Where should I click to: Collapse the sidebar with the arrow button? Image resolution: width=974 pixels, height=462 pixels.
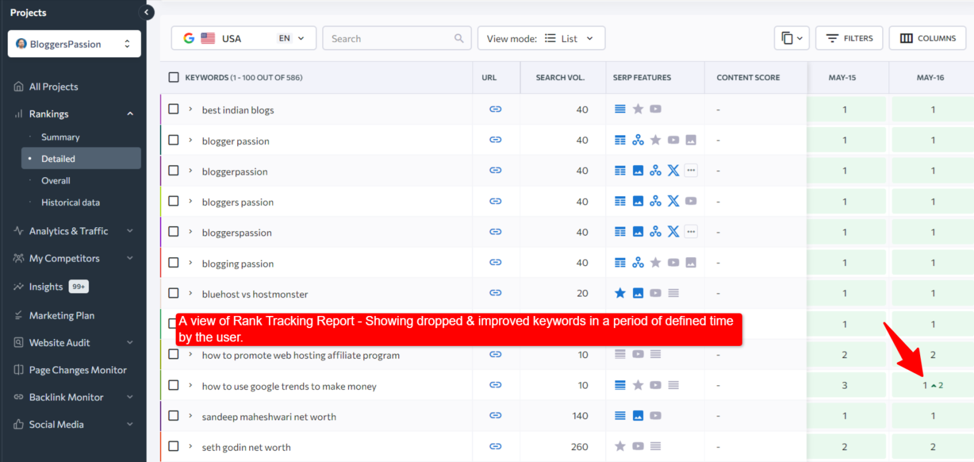[146, 12]
